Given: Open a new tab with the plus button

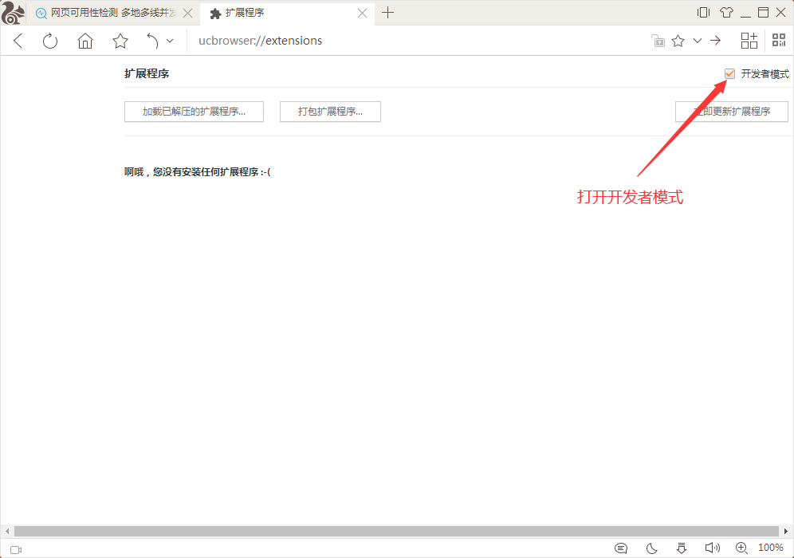Looking at the screenshot, I should tap(388, 13).
